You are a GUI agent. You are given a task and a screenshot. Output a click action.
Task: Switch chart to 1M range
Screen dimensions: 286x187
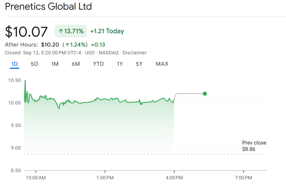(x=55, y=64)
